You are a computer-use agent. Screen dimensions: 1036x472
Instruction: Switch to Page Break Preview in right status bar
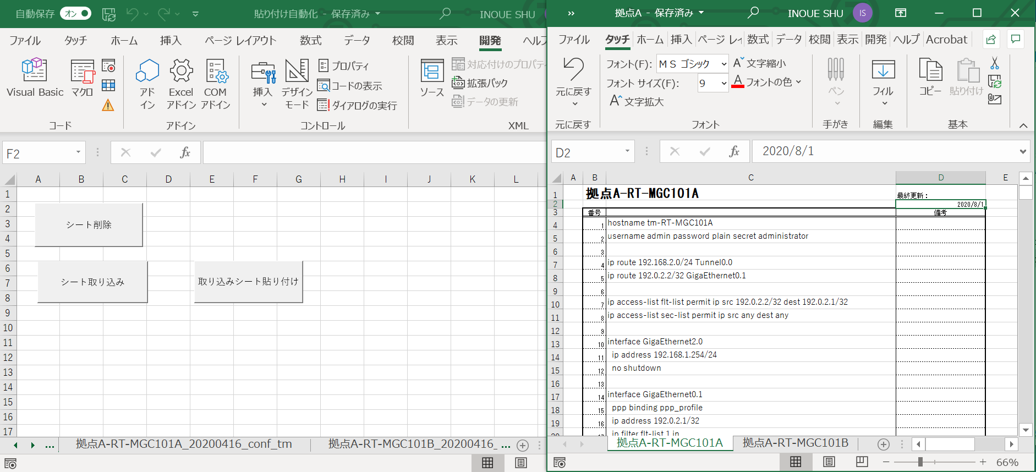tap(862, 462)
